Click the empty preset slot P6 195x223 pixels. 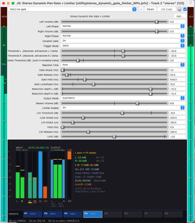tap(133, 214)
